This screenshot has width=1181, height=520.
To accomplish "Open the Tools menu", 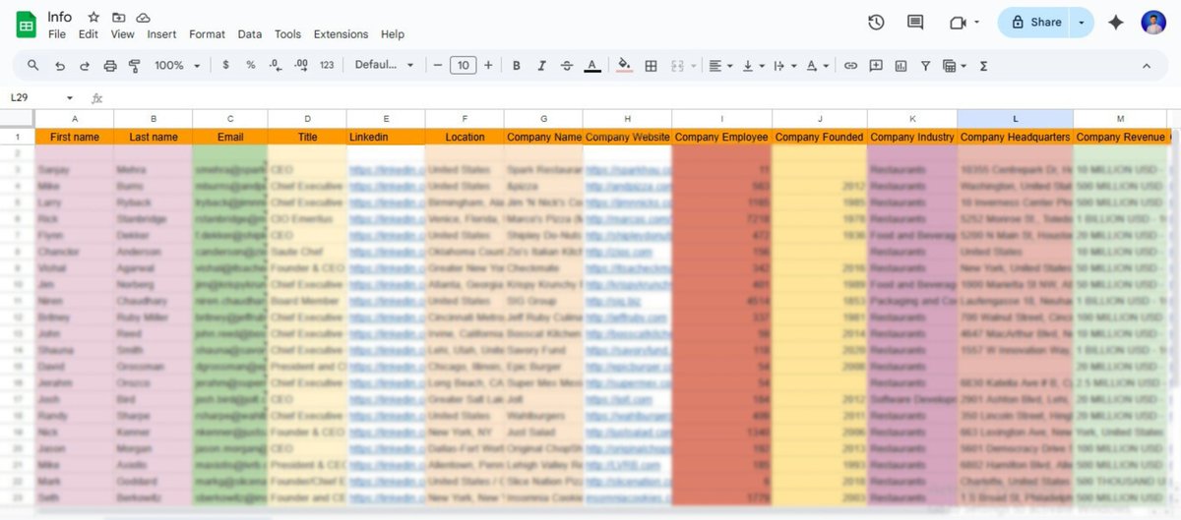I will point(288,34).
